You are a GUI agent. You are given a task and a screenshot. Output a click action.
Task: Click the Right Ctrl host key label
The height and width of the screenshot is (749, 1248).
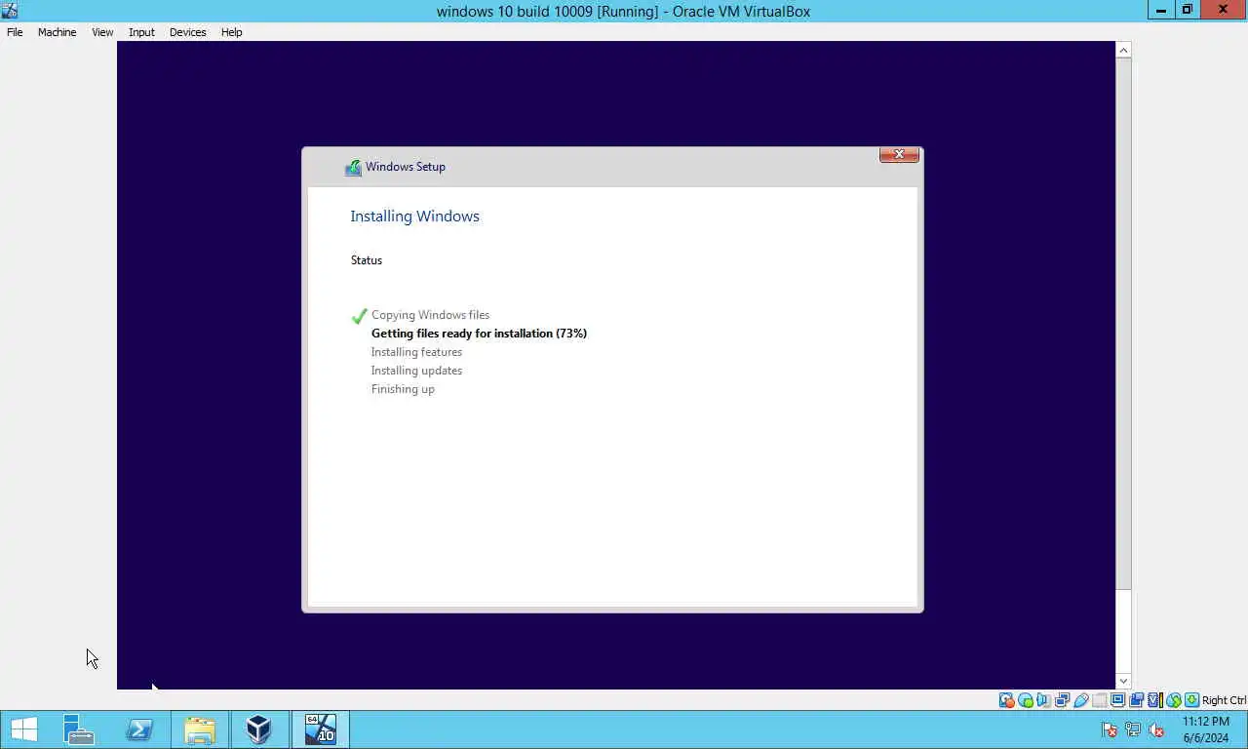pyautogui.click(x=1224, y=700)
